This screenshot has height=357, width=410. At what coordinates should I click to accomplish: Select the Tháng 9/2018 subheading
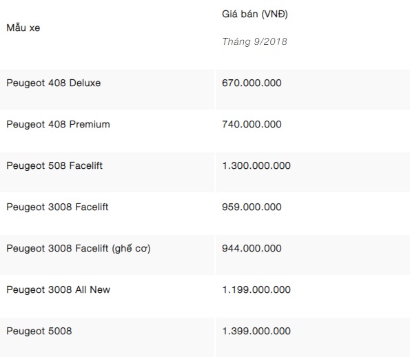click(x=255, y=41)
